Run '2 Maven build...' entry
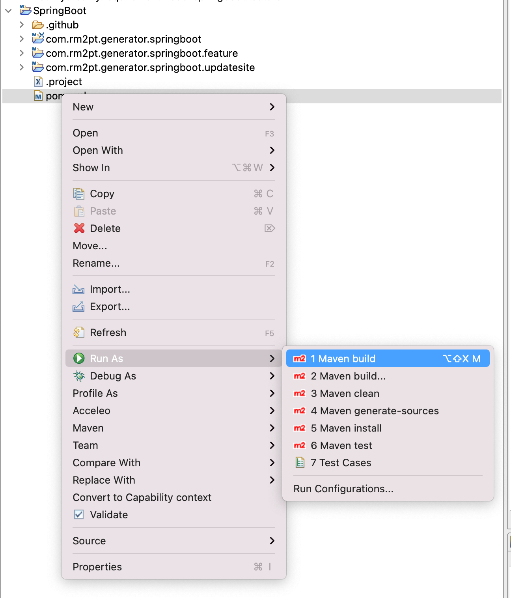Image resolution: width=511 pixels, height=598 pixels. click(x=388, y=376)
